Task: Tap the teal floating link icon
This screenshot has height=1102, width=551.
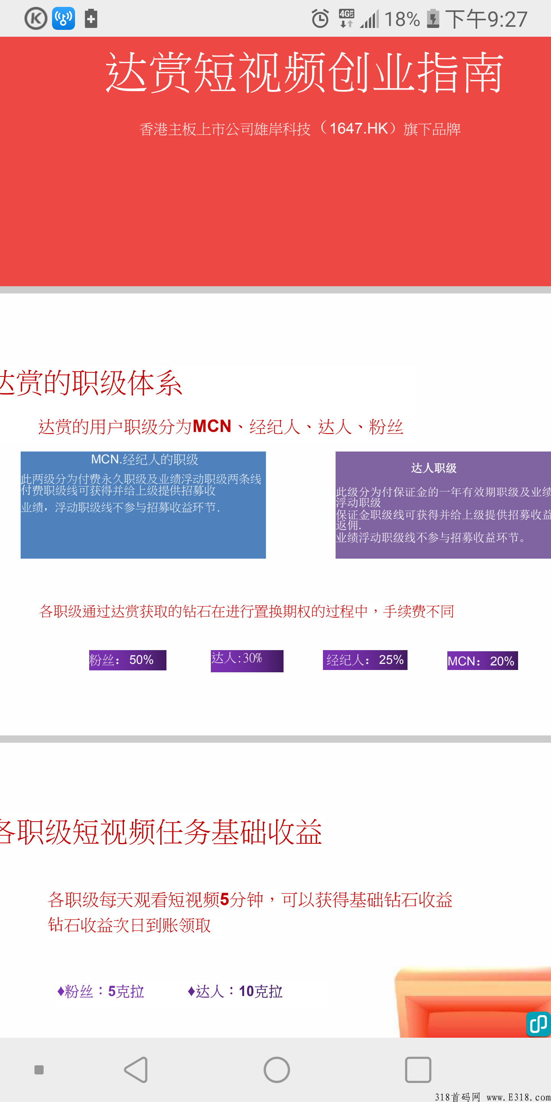Action: click(x=538, y=1024)
